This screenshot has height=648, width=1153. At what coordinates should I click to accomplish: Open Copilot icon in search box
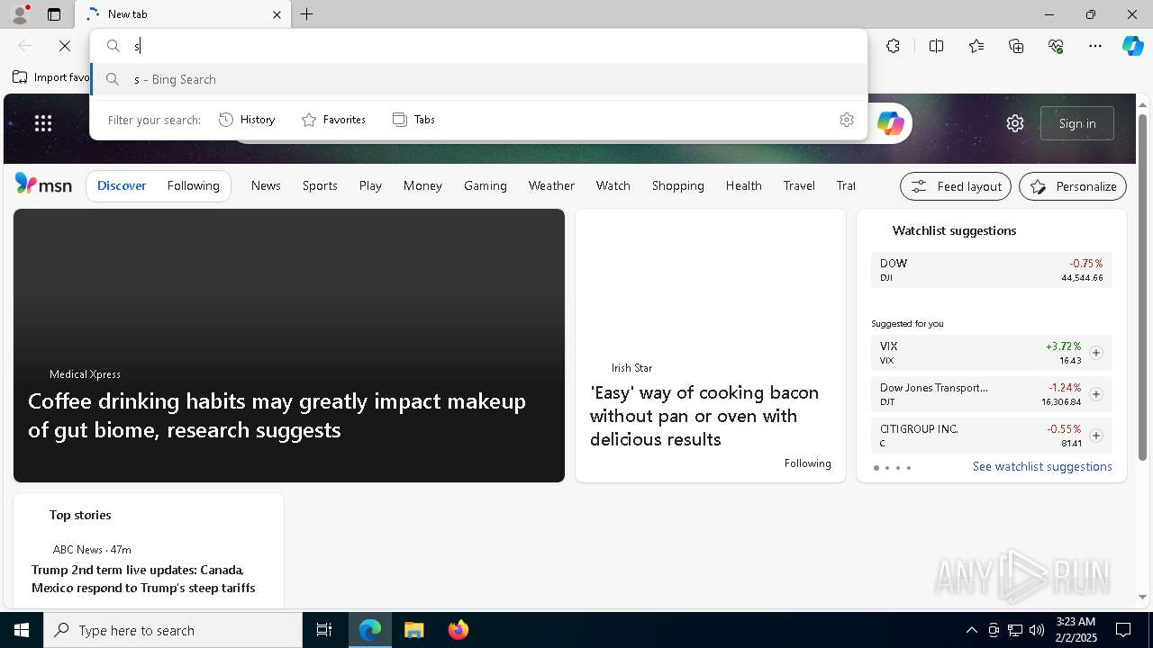click(x=890, y=123)
